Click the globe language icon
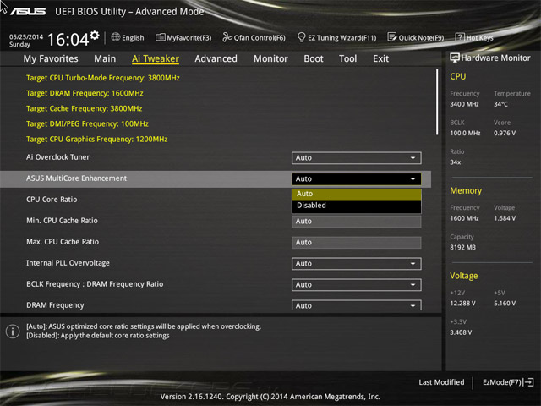The height and width of the screenshot is (406, 541). tap(116, 37)
